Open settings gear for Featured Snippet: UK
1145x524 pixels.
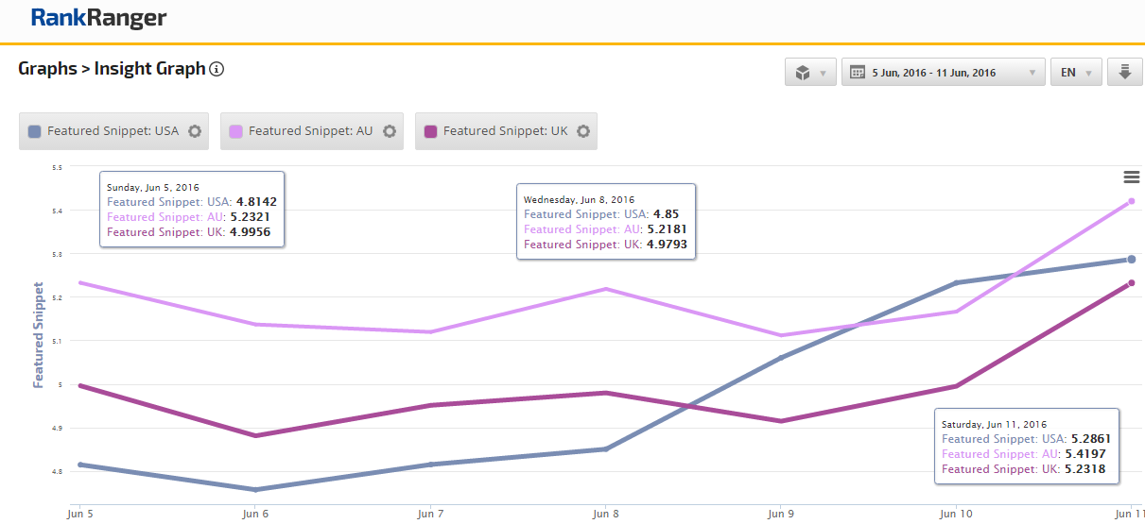pos(583,131)
